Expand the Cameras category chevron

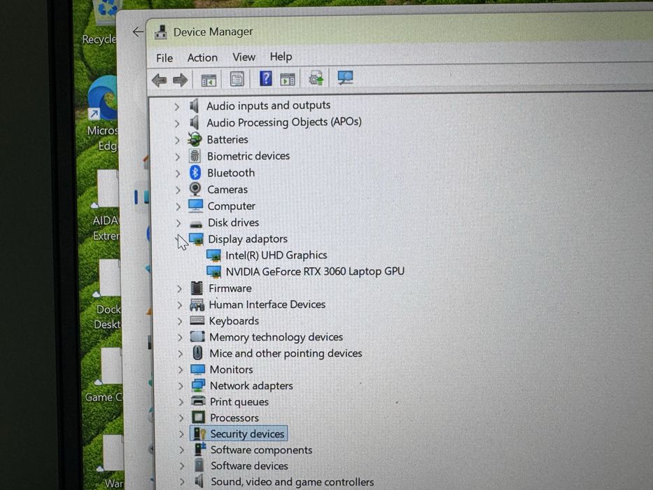pyautogui.click(x=178, y=190)
